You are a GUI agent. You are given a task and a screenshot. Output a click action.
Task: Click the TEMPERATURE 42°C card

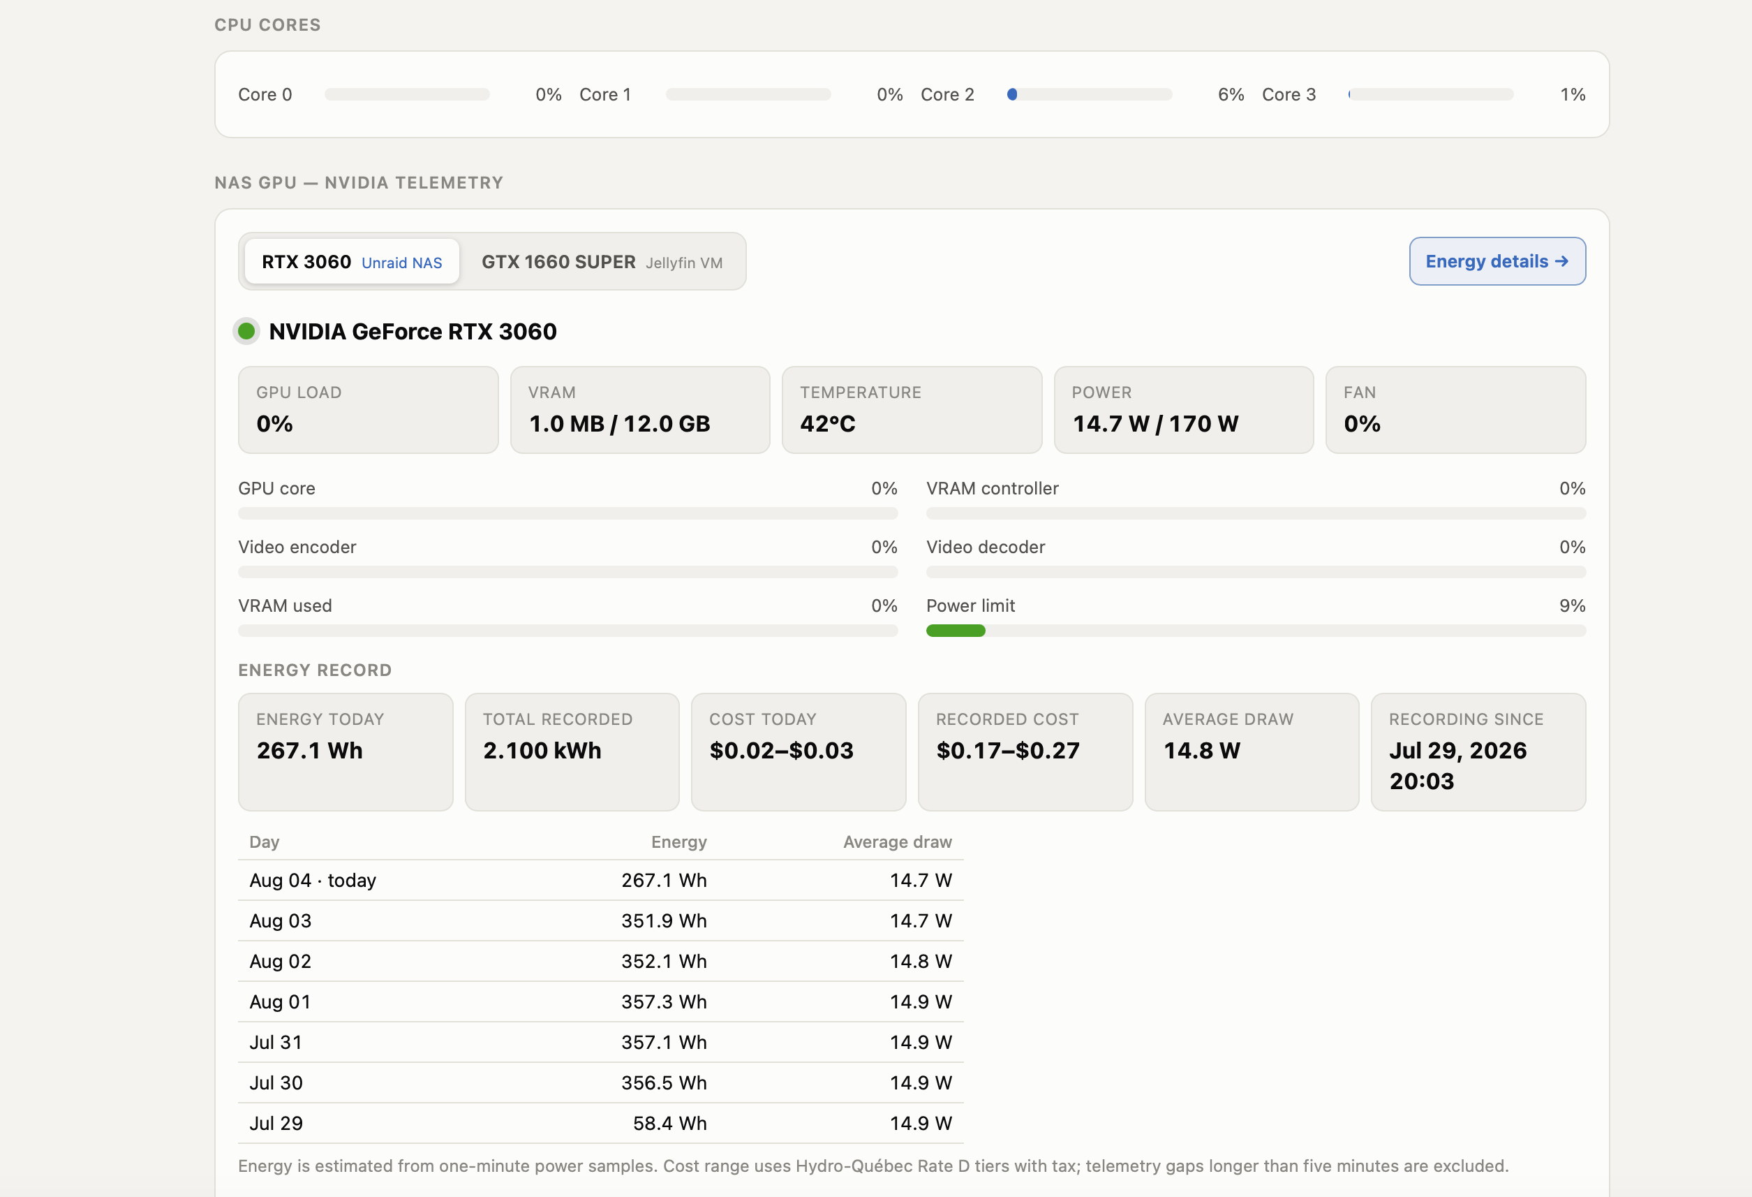point(912,409)
